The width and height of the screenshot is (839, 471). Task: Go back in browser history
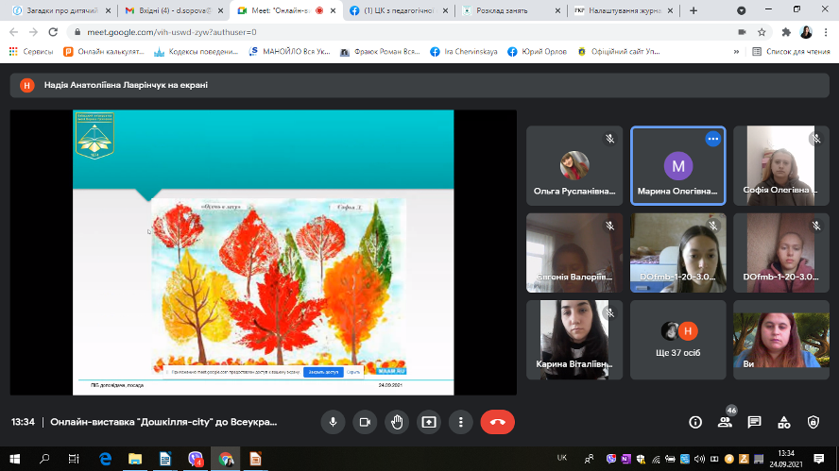14,32
